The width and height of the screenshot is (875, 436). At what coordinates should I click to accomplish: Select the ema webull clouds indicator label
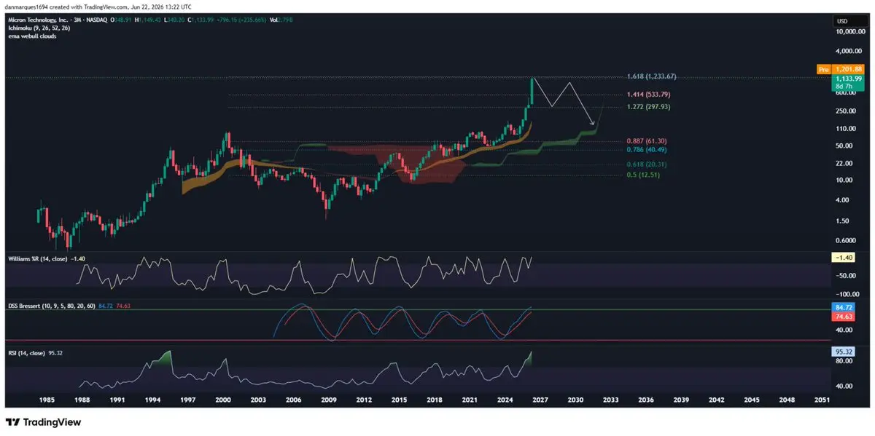pos(31,36)
